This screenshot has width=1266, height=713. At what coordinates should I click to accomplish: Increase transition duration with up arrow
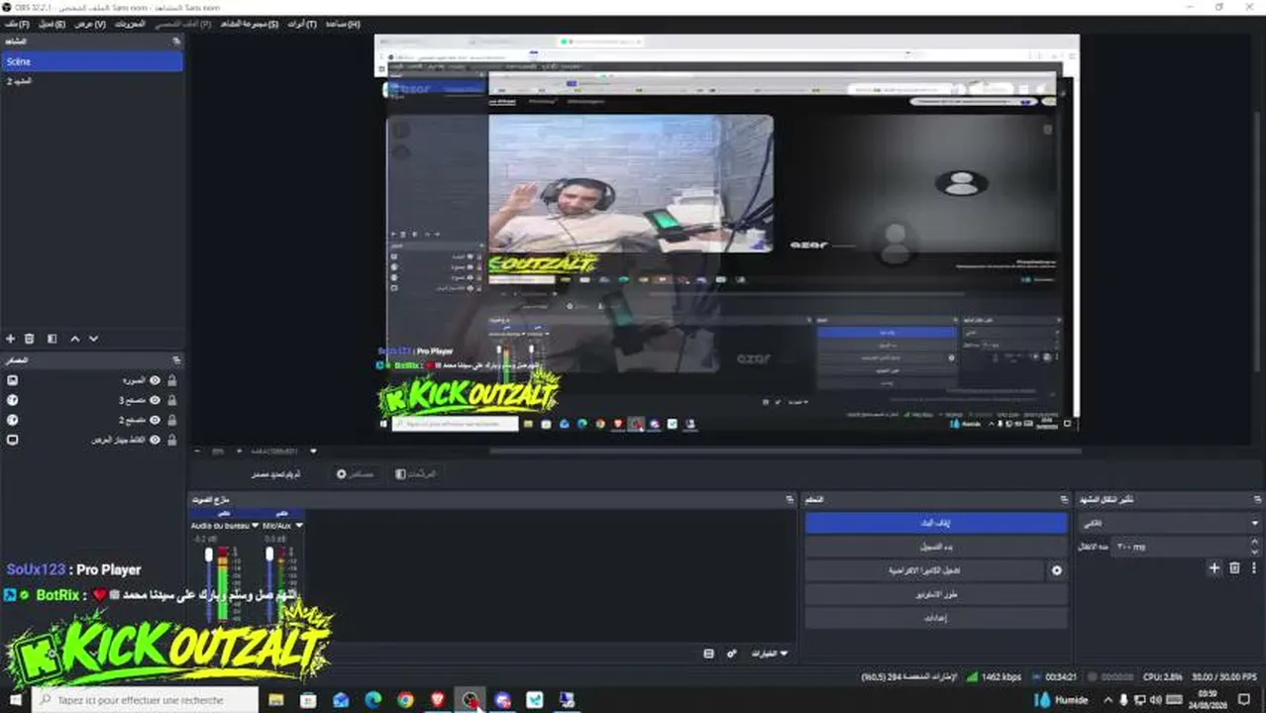tap(1255, 542)
